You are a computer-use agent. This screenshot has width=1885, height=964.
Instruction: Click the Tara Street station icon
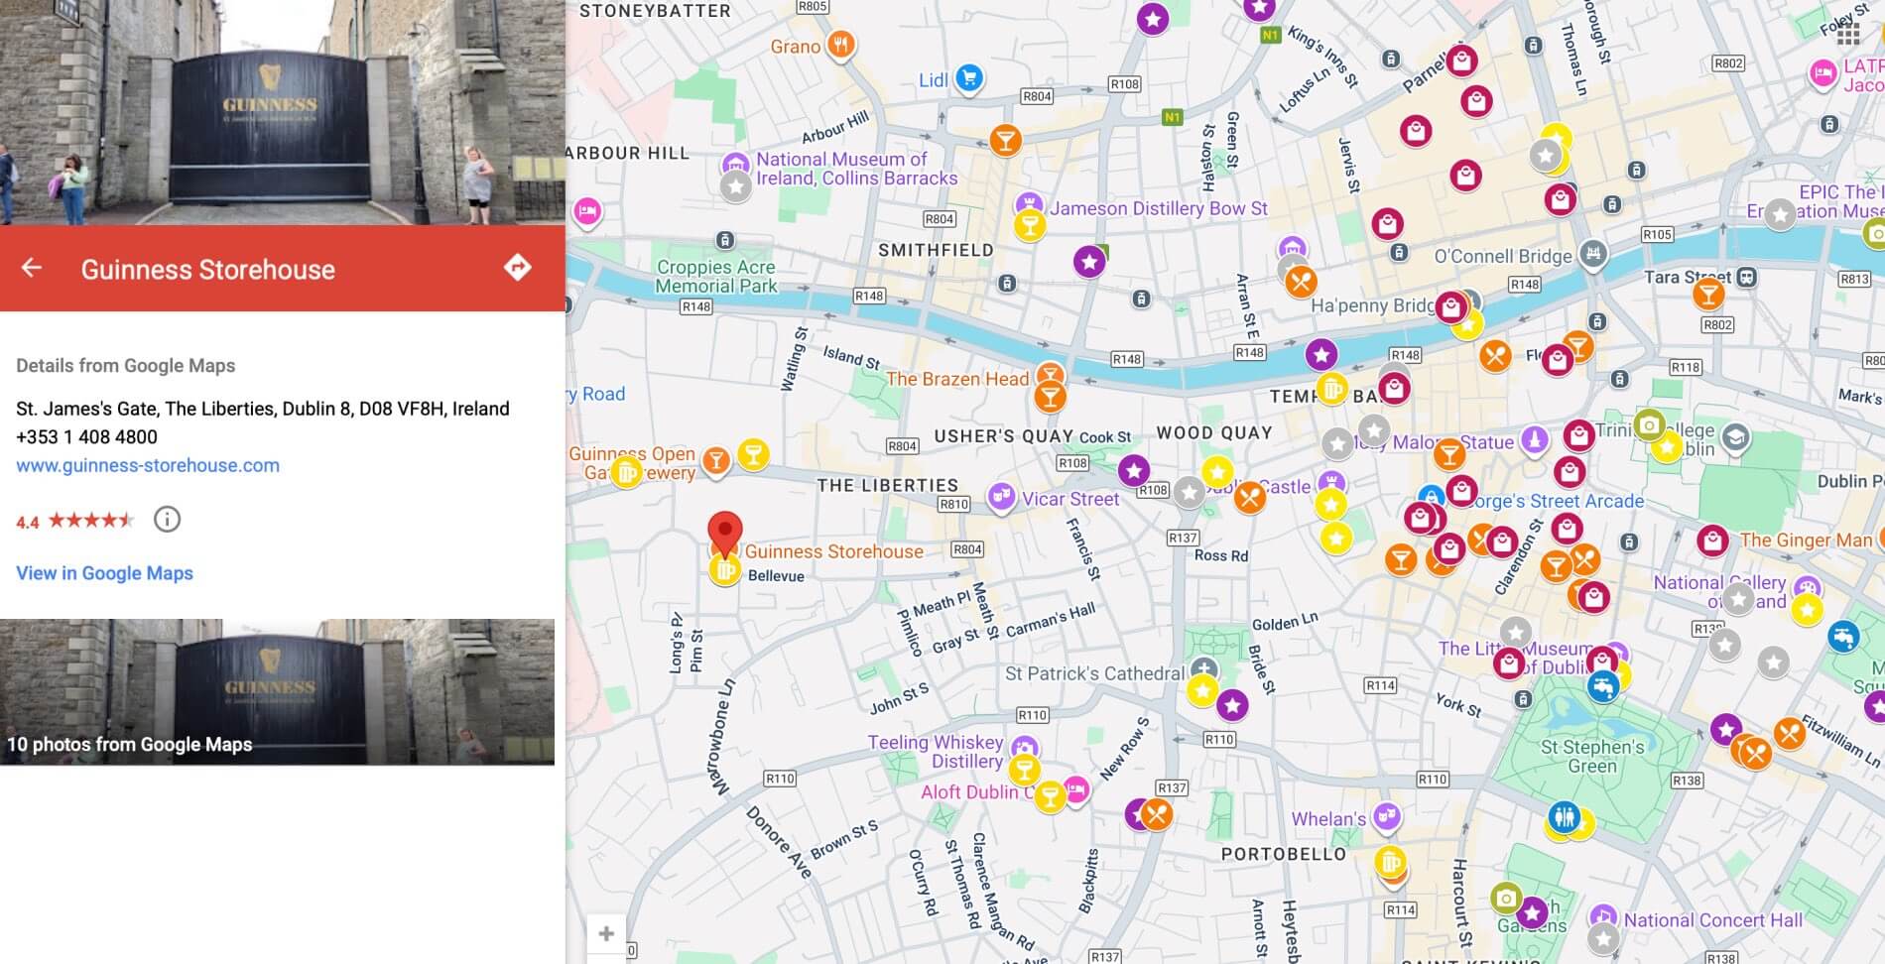coord(1747,278)
